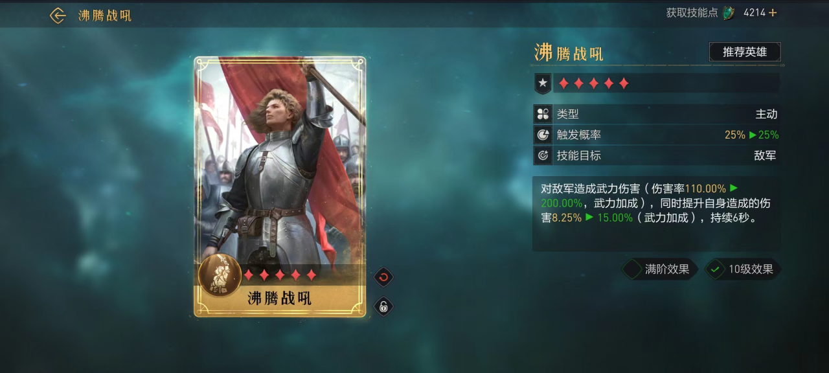Image resolution: width=829 pixels, height=373 pixels.
Task: Click the 触发概率 25% value row
Action: pos(657,135)
